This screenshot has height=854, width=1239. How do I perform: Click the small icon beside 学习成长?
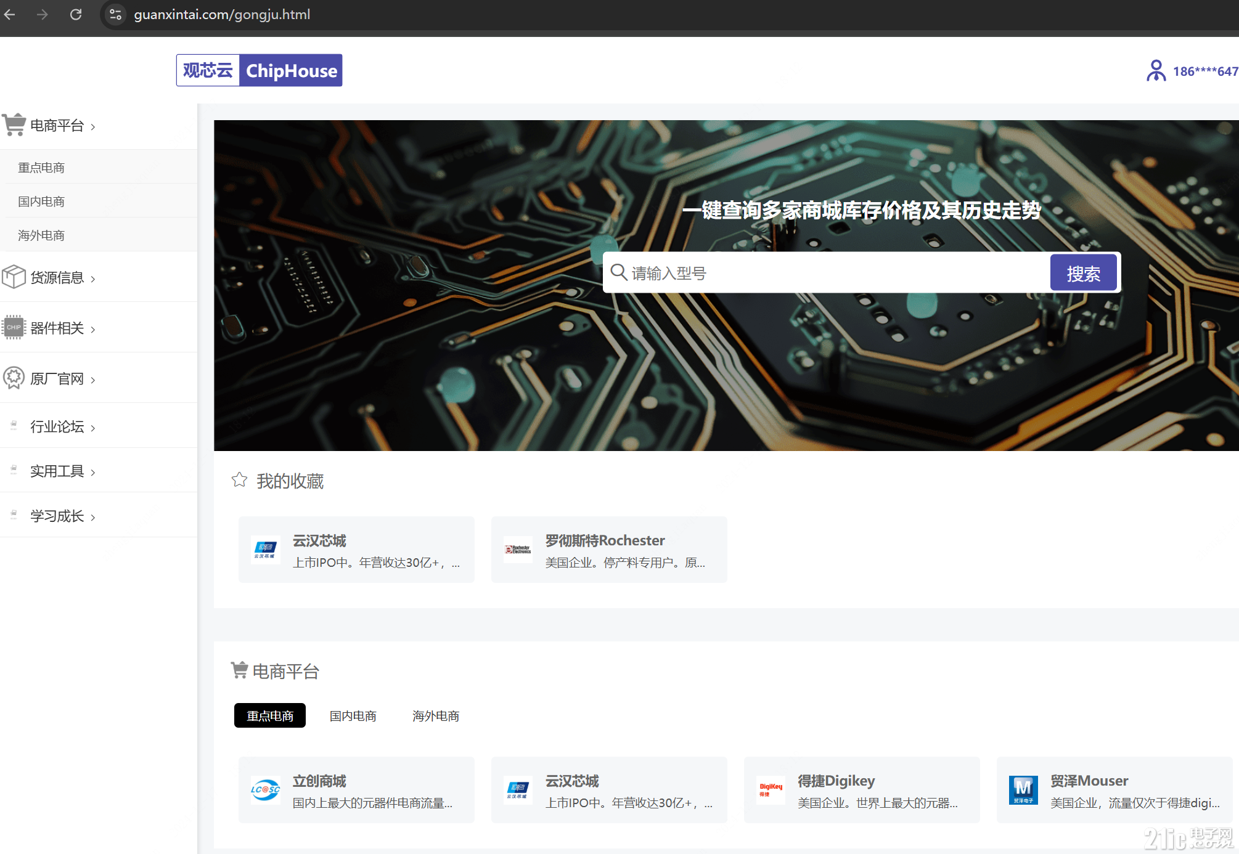pos(14,515)
